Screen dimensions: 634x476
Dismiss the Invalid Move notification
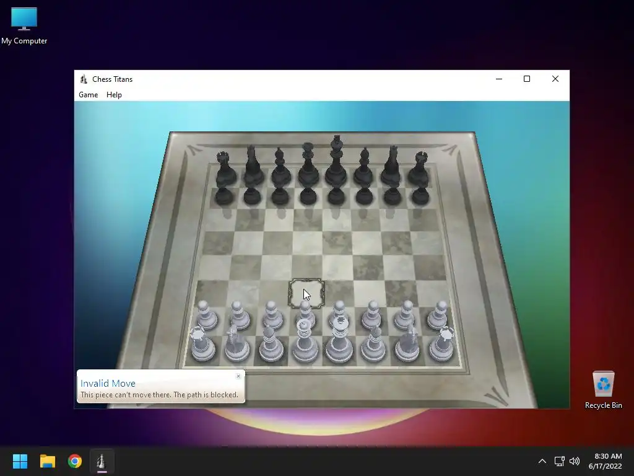click(238, 376)
